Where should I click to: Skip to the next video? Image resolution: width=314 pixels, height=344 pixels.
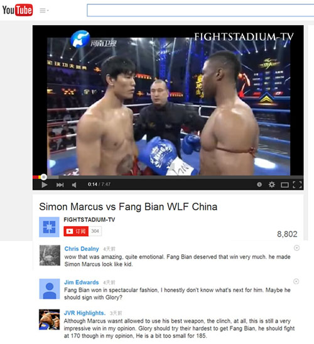pyautogui.click(x=60, y=185)
